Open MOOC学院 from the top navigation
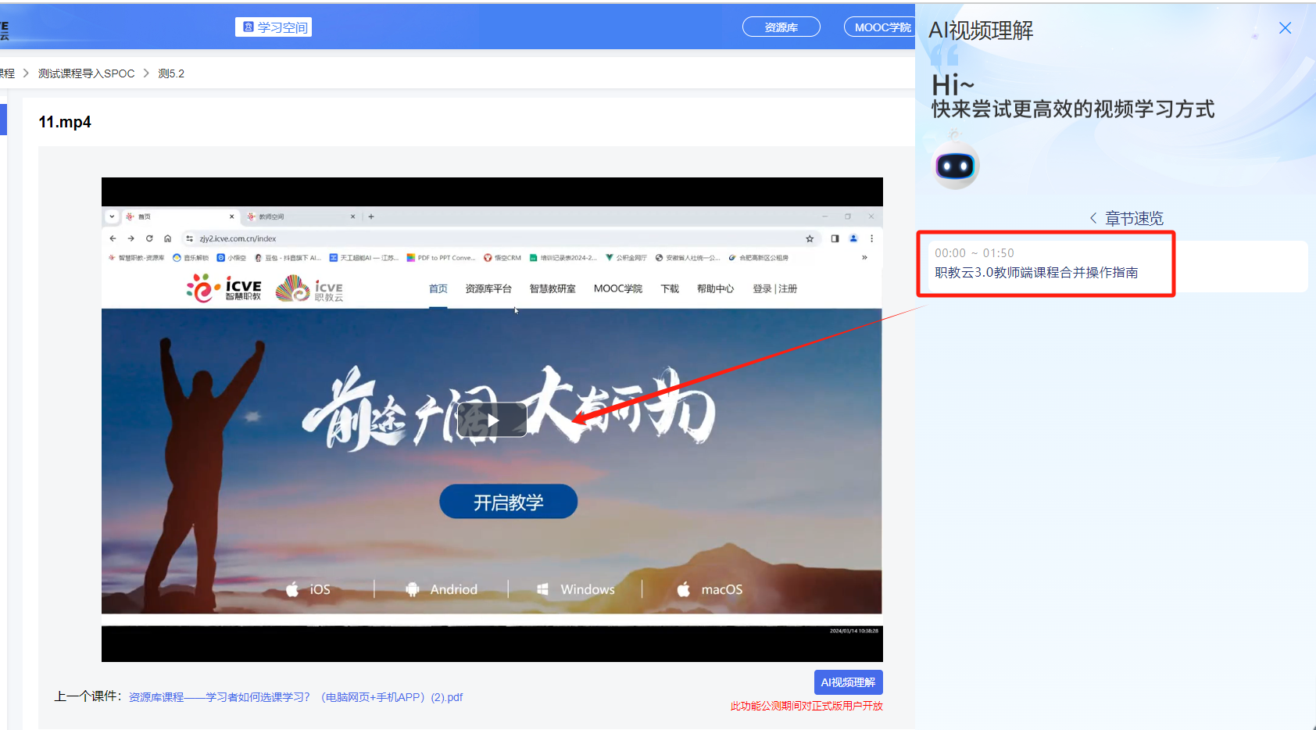Viewport: 1316px width, 730px height. coord(884,26)
